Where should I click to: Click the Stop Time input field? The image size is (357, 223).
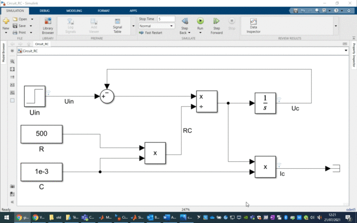[166, 19]
